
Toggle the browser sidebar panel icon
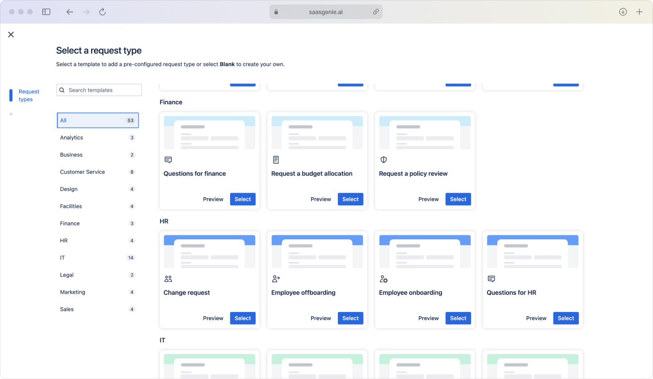tap(46, 11)
